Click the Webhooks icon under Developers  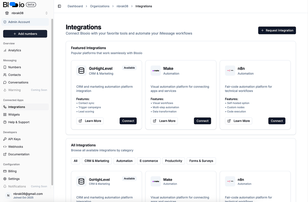(x=7, y=147)
